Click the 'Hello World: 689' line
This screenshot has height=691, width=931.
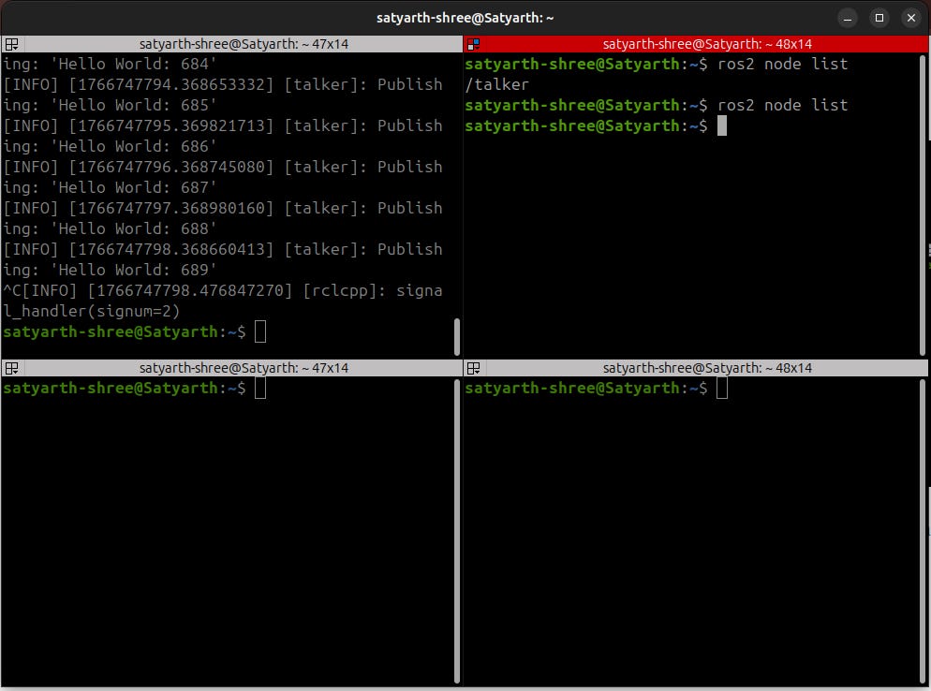[110, 270]
